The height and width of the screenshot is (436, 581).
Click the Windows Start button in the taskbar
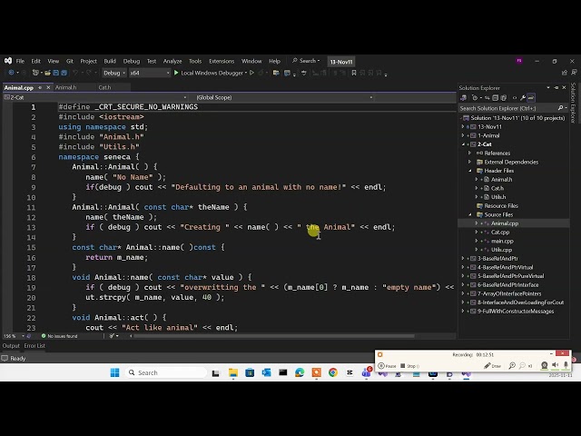pyautogui.click(x=115, y=372)
